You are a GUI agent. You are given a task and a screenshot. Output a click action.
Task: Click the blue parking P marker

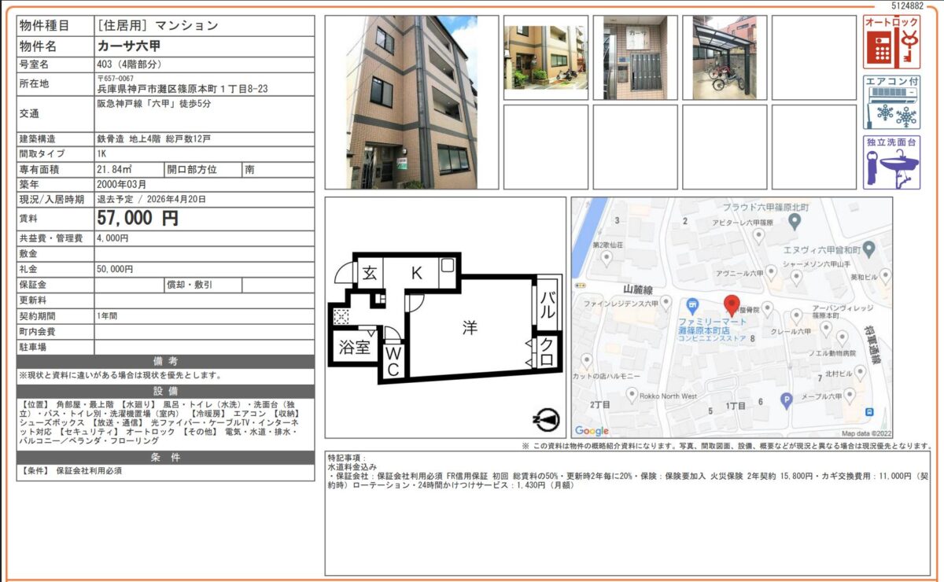pyautogui.click(x=785, y=401)
